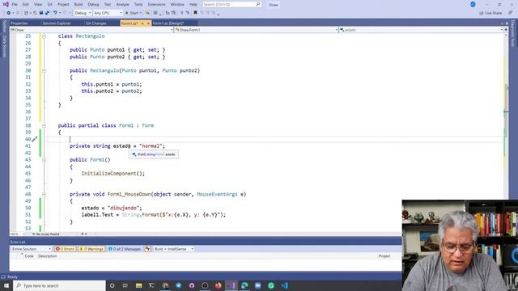The image size is (518, 291).
Task: Collapse the Rectangulo constructor at line 30
Action: point(44,70)
